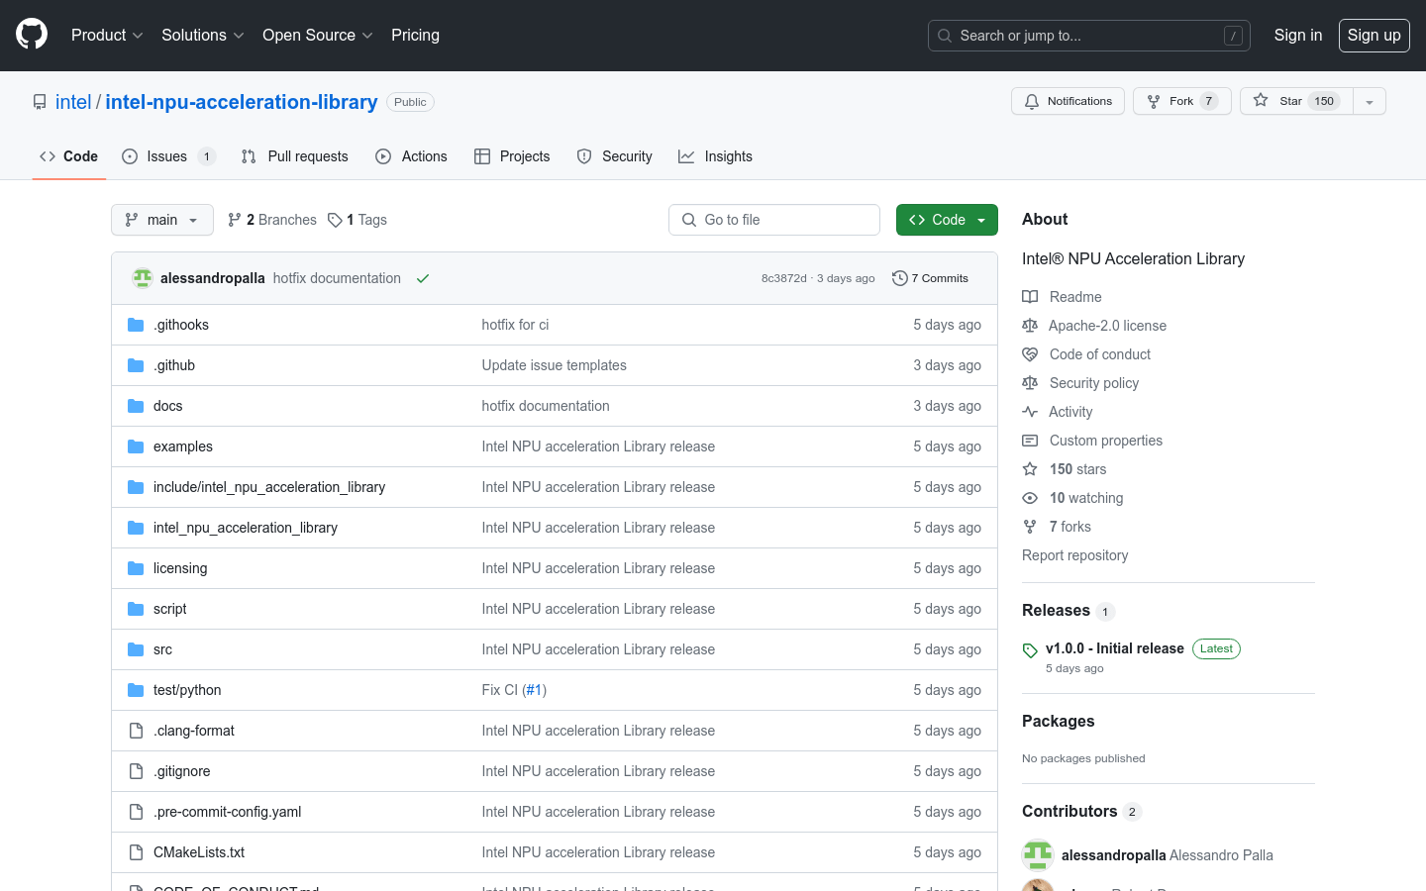Click the hotfix documentation commit message in the commit bar
The image size is (1426, 891).
pos(337,278)
